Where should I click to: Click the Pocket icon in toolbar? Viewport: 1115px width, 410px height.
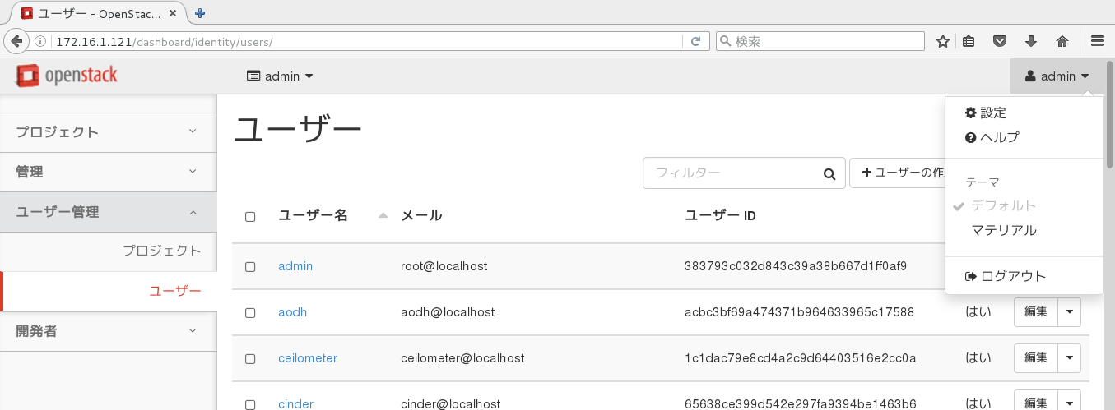[999, 41]
